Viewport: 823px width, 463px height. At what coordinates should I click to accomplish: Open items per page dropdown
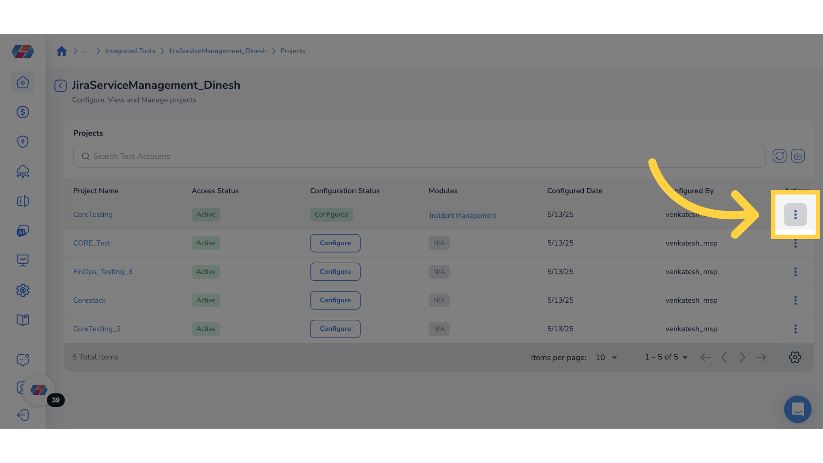point(606,358)
